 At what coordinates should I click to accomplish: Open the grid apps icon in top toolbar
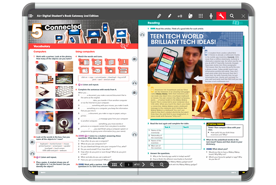pos(201,16)
